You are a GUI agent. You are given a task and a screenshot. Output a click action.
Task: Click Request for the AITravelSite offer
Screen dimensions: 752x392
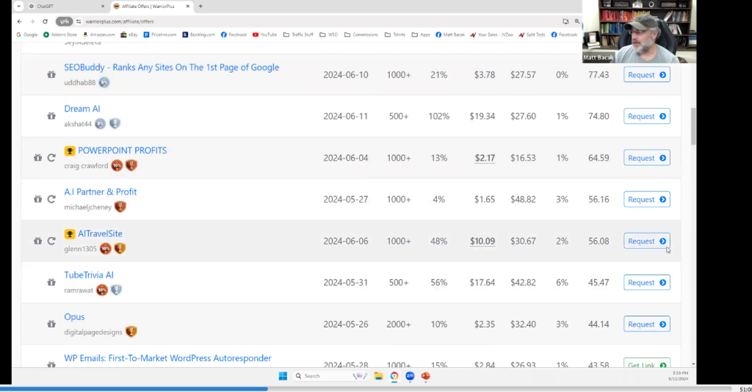click(x=646, y=241)
